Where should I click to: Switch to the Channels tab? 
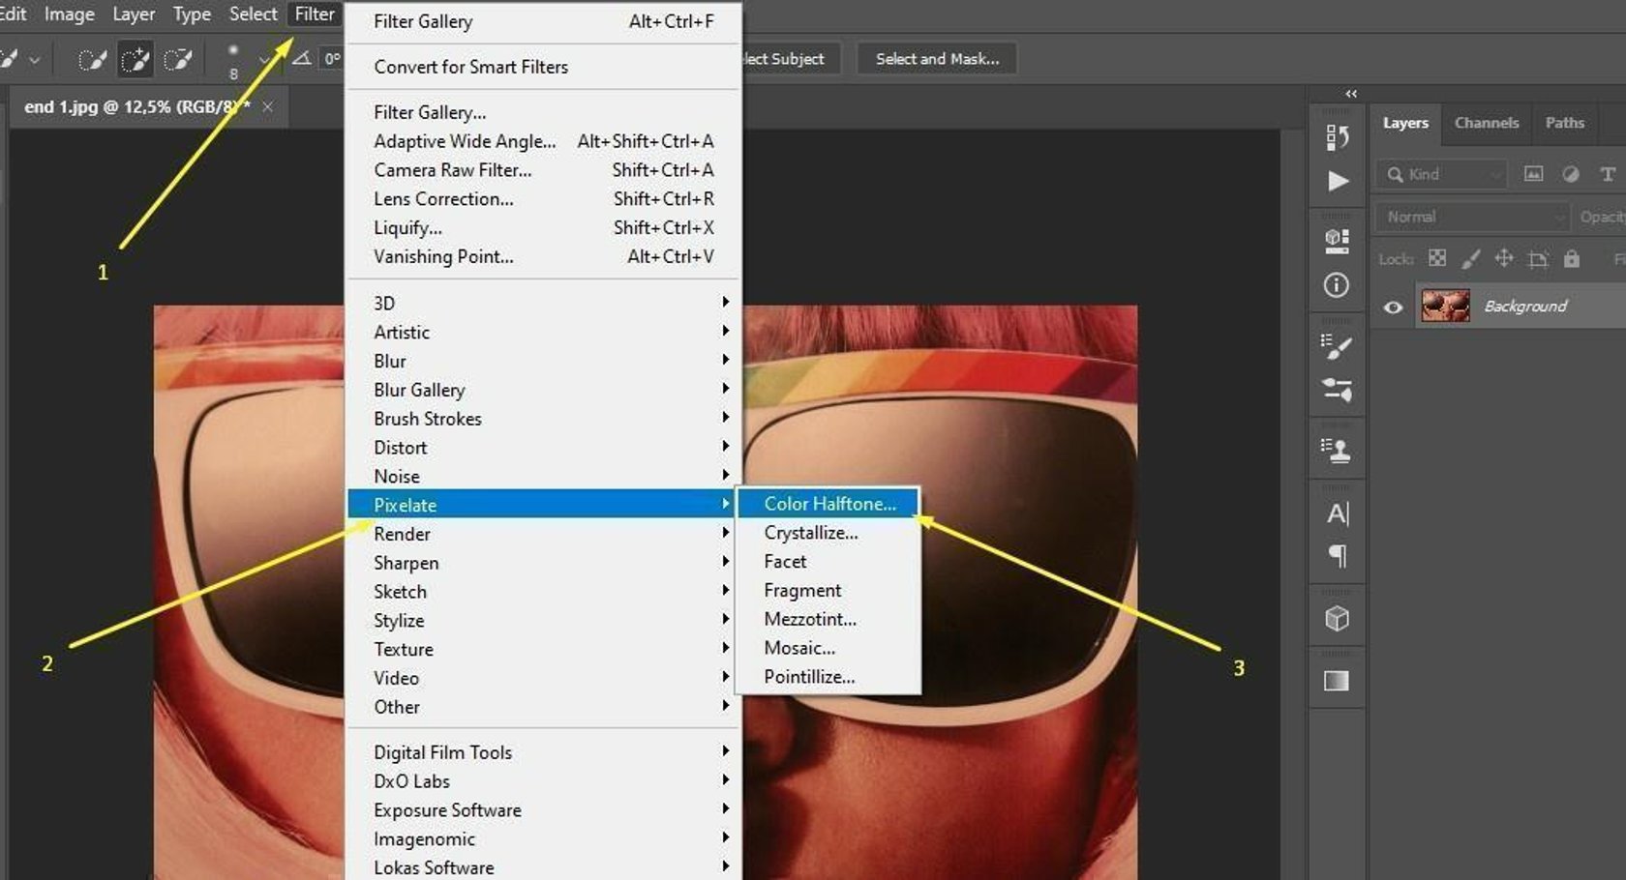tap(1487, 123)
